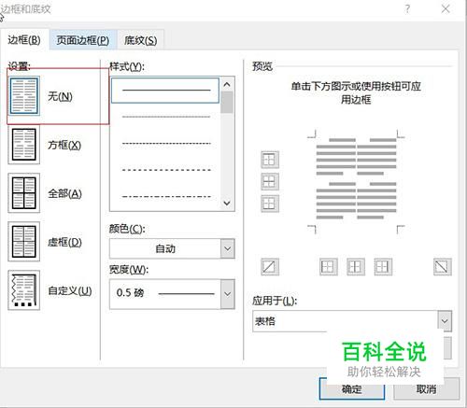Click the 全部(A) label
Viewport: 467px width, 408px height.
coord(64,193)
